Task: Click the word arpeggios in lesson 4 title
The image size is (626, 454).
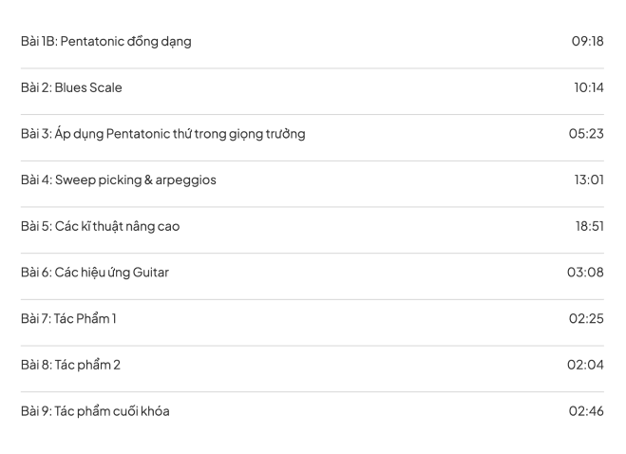Action: (x=186, y=180)
